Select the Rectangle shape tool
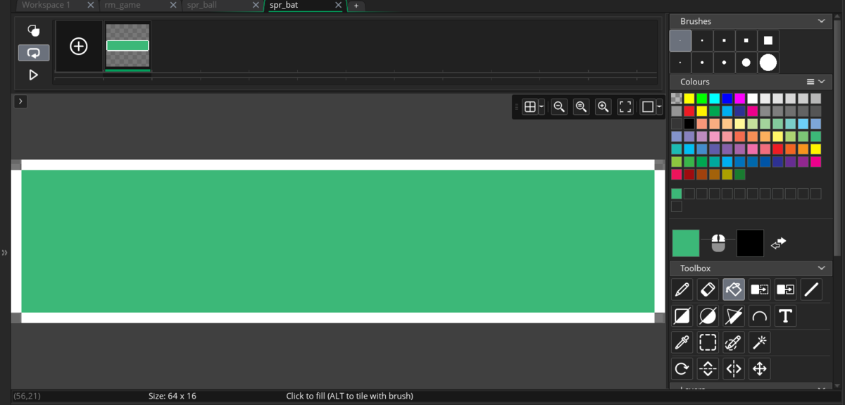The height and width of the screenshot is (405, 845). click(682, 316)
